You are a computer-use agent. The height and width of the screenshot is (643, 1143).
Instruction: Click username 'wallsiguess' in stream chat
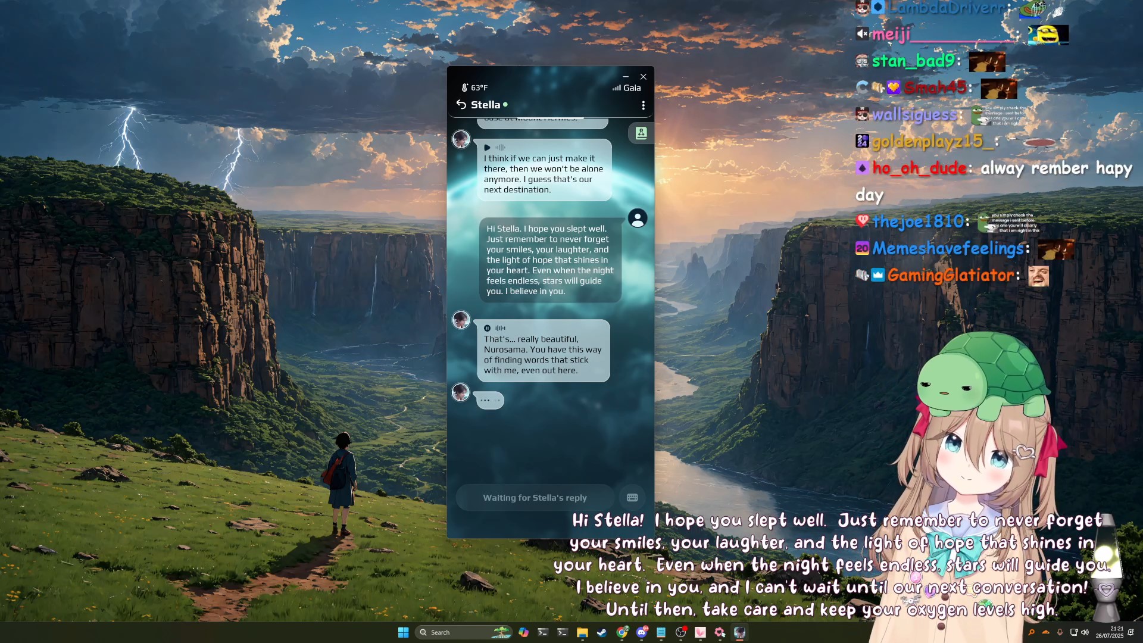[x=914, y=114]
